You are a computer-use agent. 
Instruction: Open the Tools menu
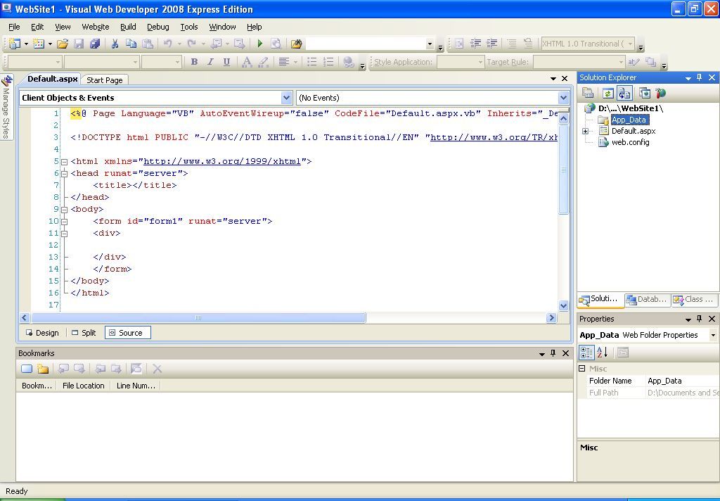(188, 27)
